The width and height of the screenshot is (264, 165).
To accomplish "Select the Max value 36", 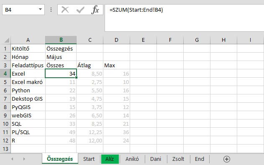I will (116, 132).
